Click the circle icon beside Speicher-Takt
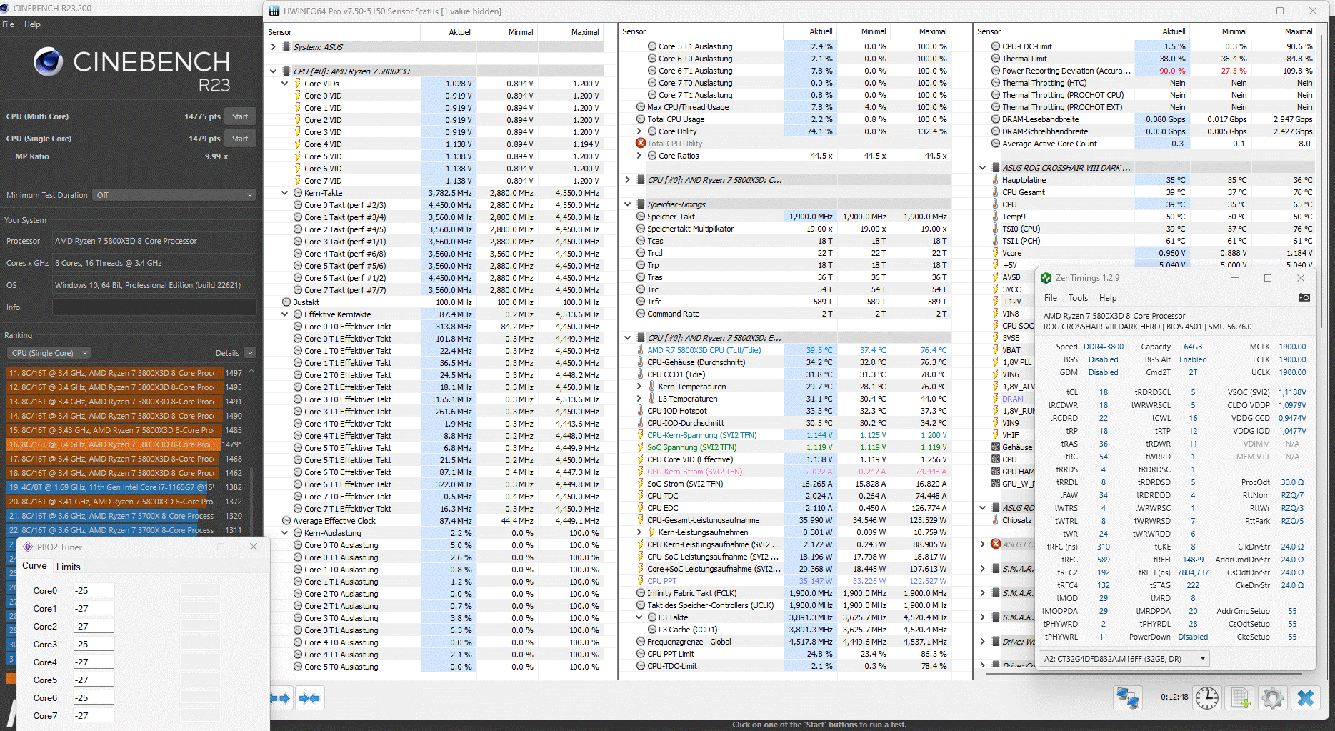Image resolution: width=1335 pixels, height=731 pixels. pos(641,217)
